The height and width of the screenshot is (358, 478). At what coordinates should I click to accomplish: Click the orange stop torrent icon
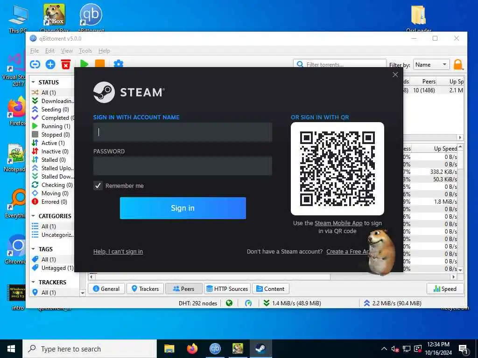pos(100,63)
